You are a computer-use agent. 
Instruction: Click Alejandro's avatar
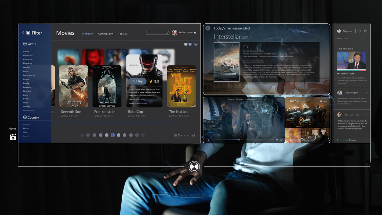tap(339, 31)
